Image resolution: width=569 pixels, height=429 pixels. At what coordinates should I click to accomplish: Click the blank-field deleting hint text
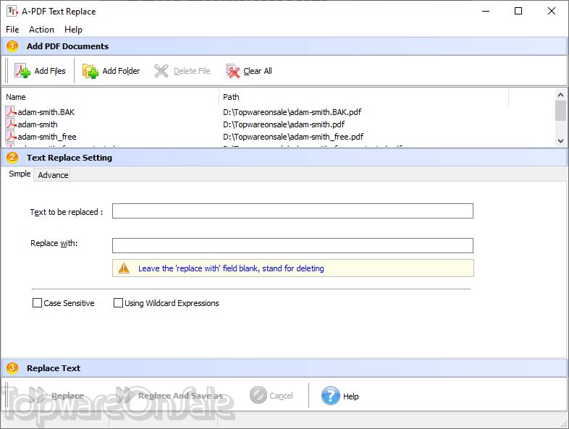click(x=231, y=268)
